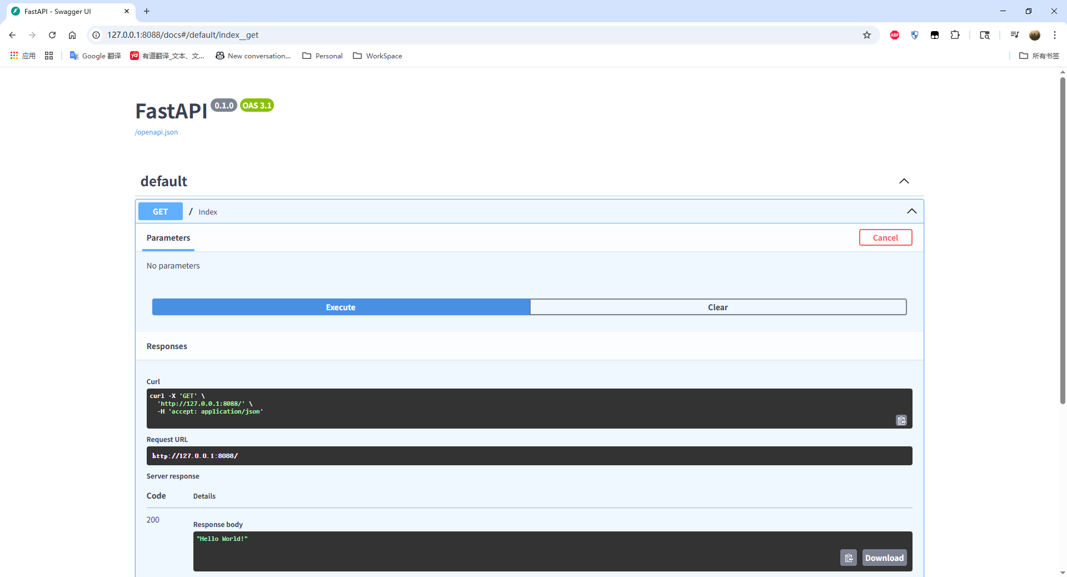Image resolution: width=1067 pixels, height=577 pixels.
Task: Bookmark this page with the star icon
Action: tap(867, 35)
